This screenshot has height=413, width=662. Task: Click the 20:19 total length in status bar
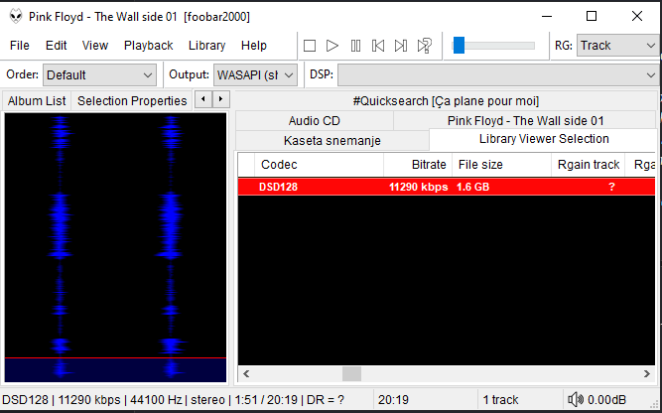pos(393,399)
